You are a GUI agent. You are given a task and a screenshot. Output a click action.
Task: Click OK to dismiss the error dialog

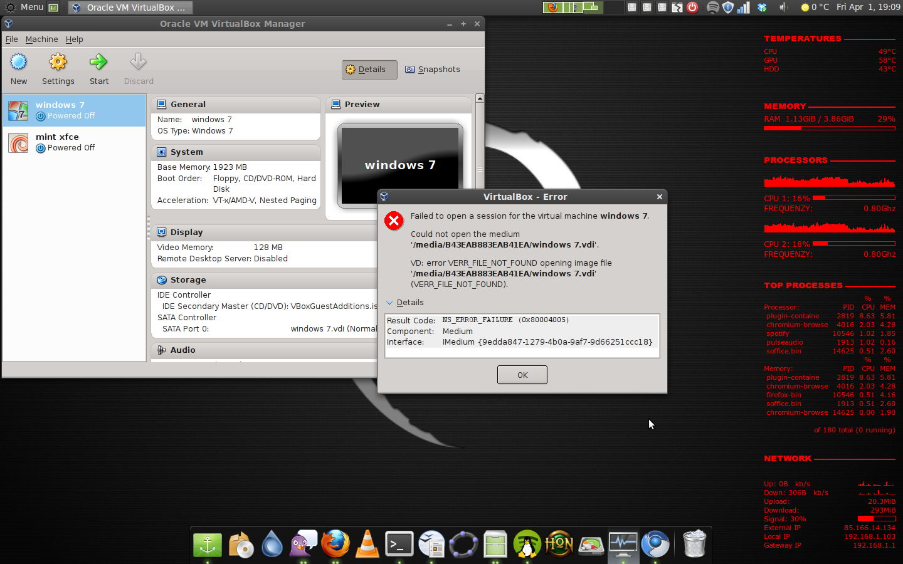tap(522, 375)
